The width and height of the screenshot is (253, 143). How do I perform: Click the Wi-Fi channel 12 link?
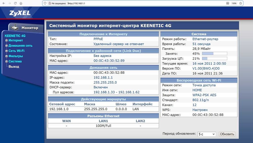[x=194, y=105]
